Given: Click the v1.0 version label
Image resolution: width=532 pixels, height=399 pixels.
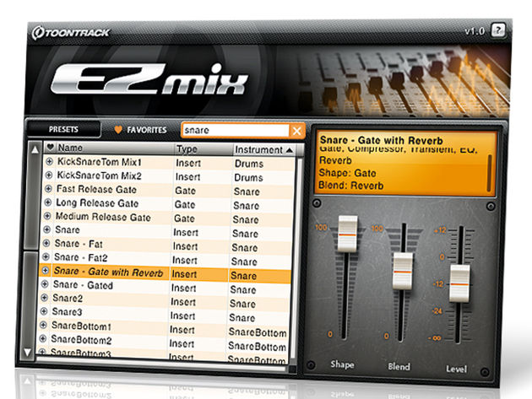Looking at the screenshot, I should pos(475,31).
